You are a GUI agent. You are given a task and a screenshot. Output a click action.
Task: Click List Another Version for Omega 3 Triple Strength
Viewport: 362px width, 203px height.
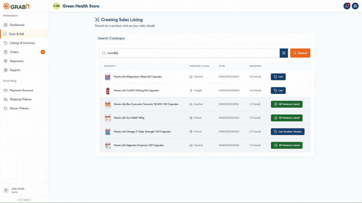(287, 131)
